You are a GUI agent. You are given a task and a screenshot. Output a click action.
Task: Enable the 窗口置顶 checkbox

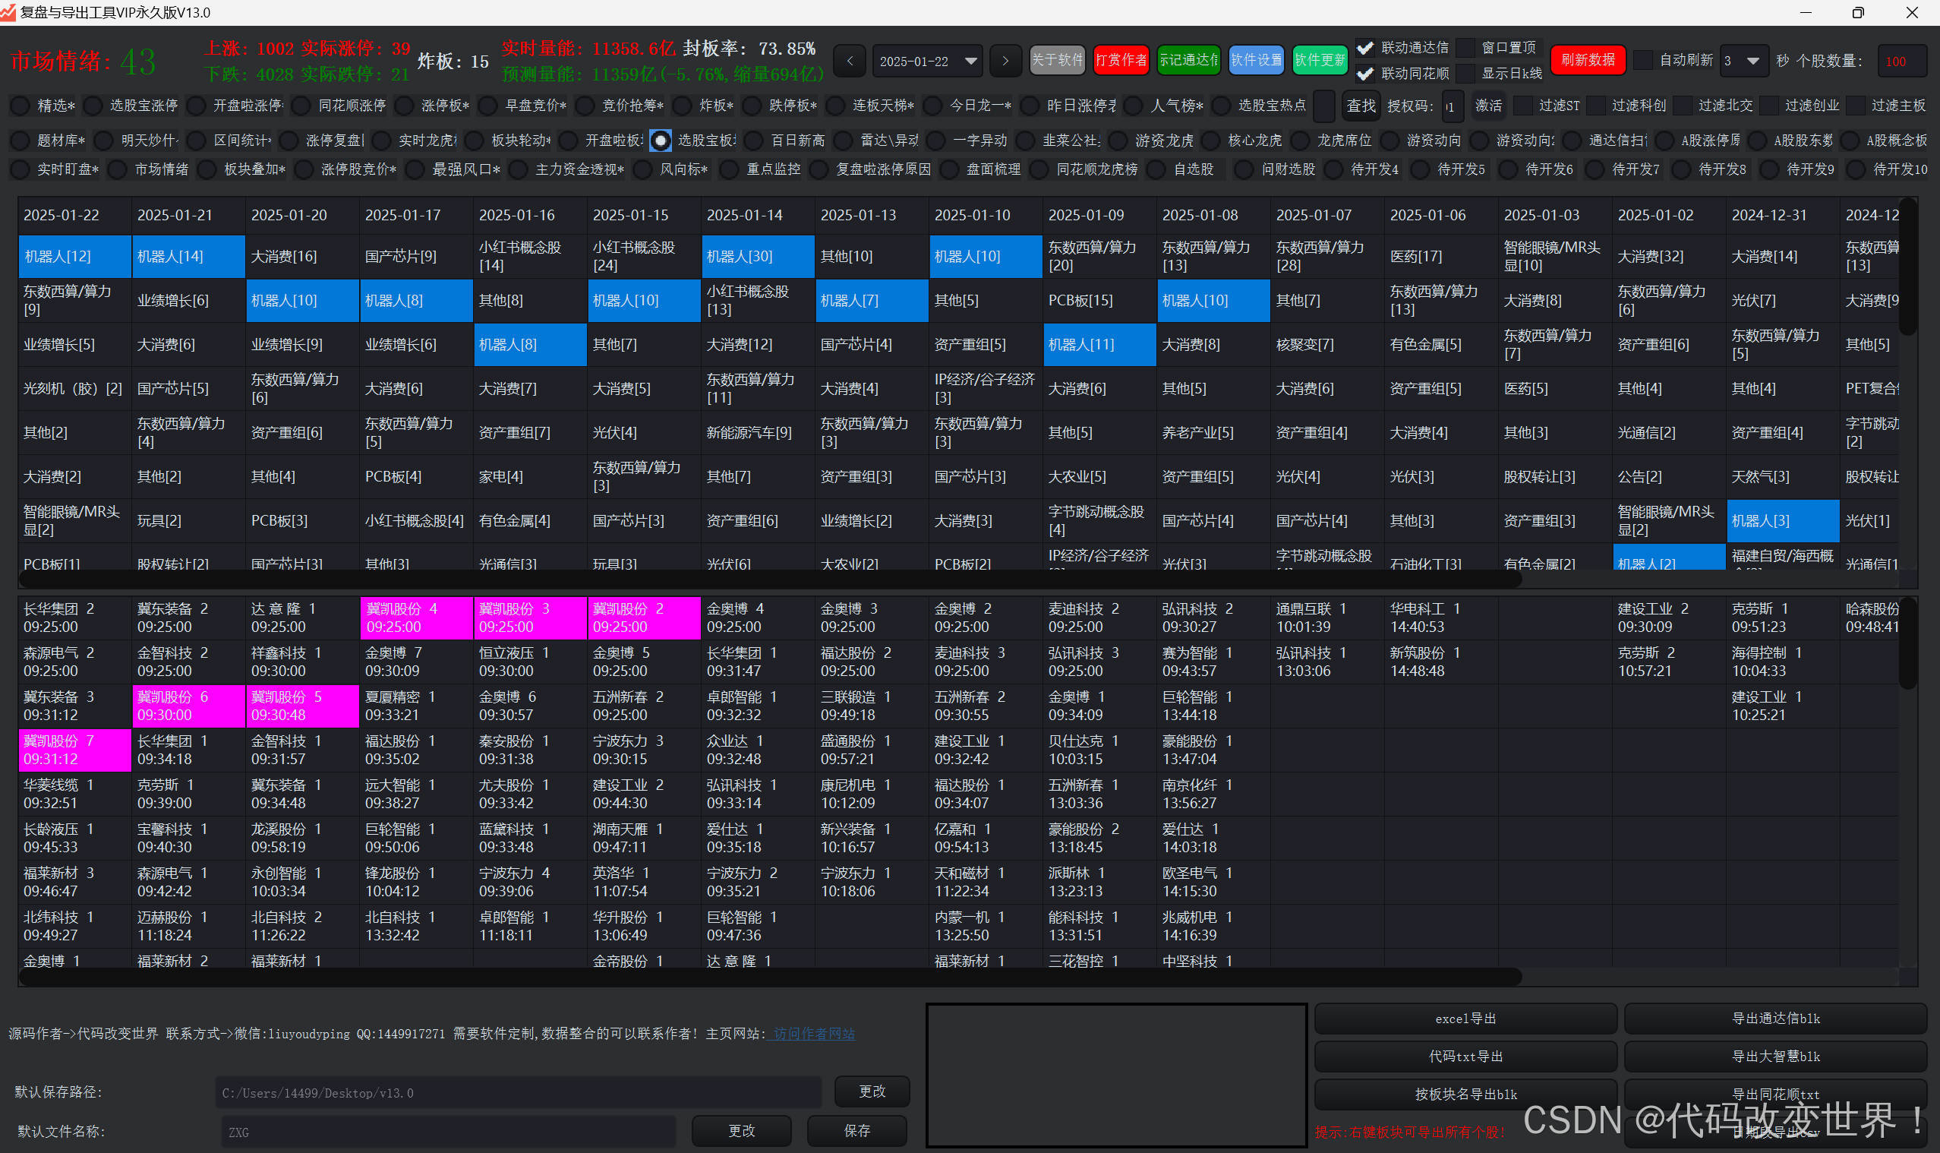[1465, 48]
